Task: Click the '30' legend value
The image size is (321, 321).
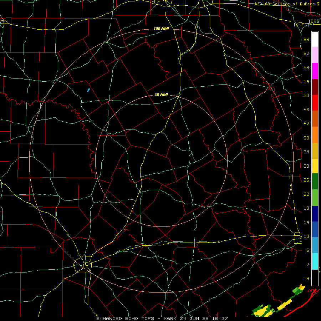Action: pos(306,166)
